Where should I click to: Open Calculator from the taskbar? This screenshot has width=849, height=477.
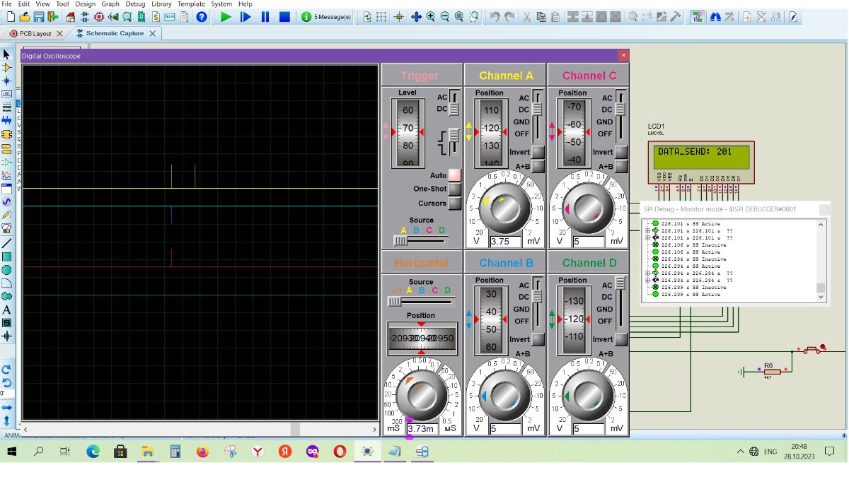(x=175, y=451)
